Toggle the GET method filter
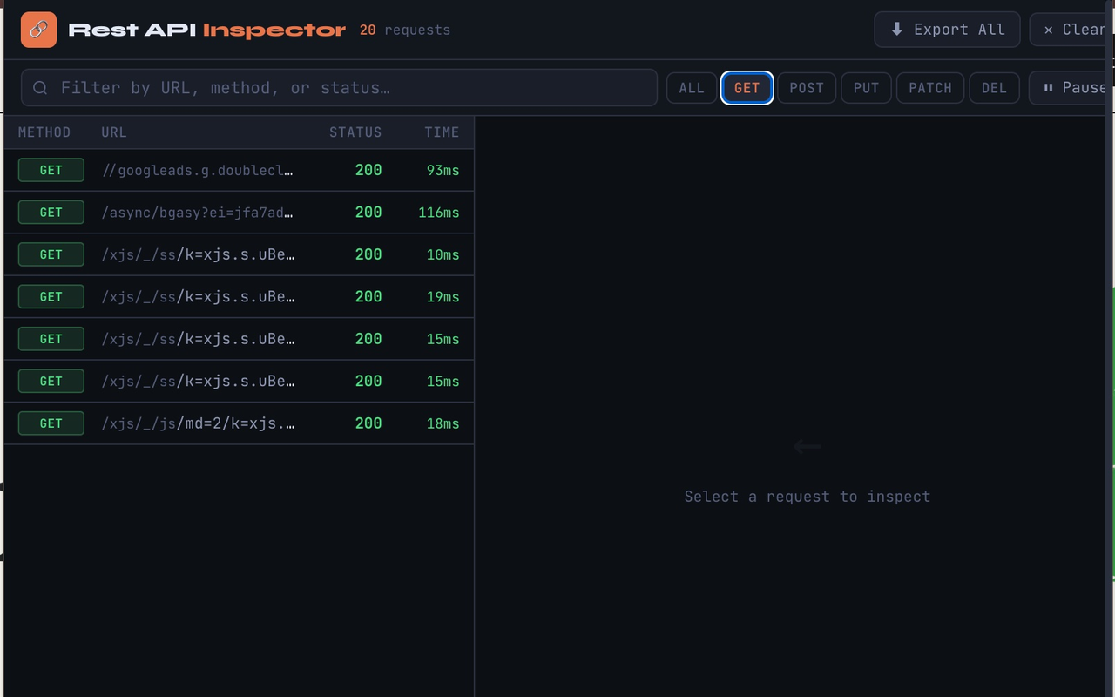 747,88
